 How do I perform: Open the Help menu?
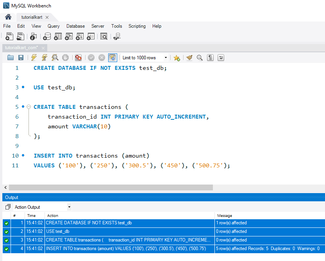click(x=157, y=26)
